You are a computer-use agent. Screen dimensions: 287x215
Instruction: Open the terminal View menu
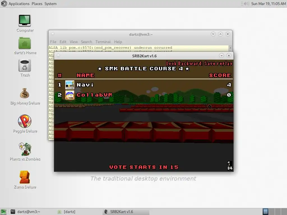click(x=74, y=42)
